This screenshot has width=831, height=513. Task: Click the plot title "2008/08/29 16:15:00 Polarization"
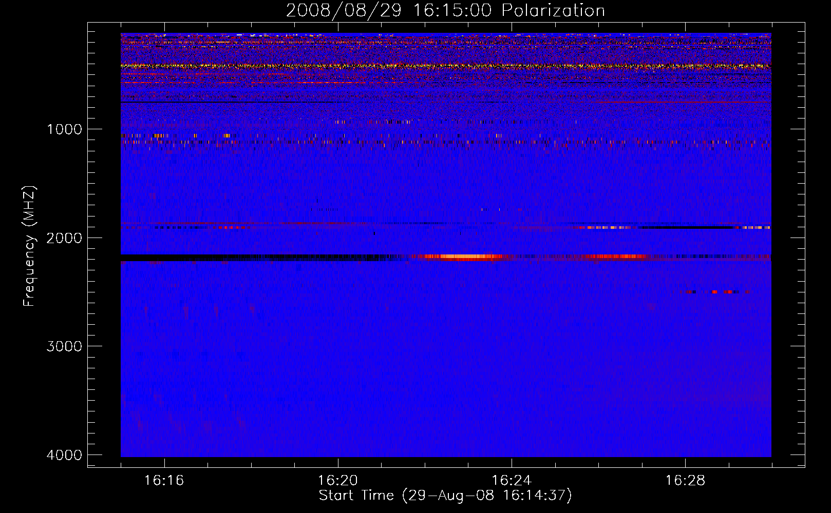pos(445,11)
